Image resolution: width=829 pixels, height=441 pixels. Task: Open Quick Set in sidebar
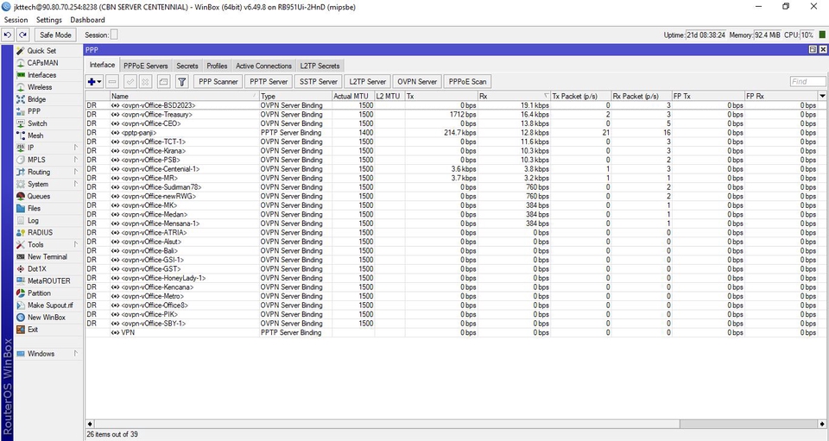point(41,51)
